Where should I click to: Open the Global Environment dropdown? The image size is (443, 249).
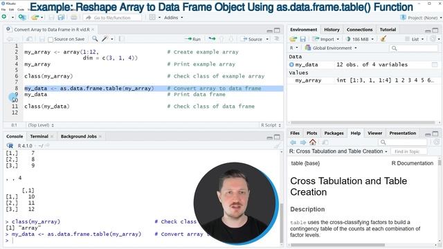tap(331, 48)
